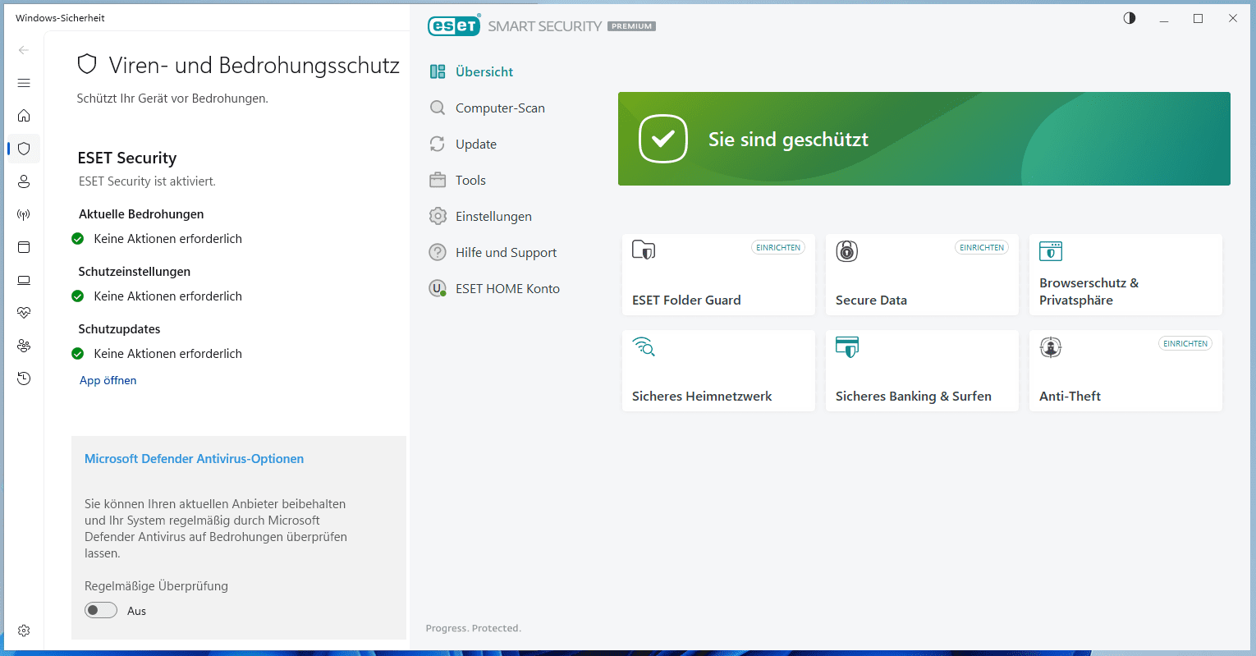This screenshot has height=656, width=1256.
Task: Click the Anti-Theft tile label
Action: pyautogui.click(x=1070, y=396)
